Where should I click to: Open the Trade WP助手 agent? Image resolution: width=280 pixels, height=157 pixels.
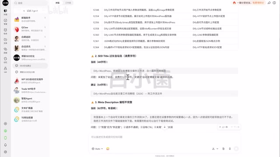pos(30,90)
